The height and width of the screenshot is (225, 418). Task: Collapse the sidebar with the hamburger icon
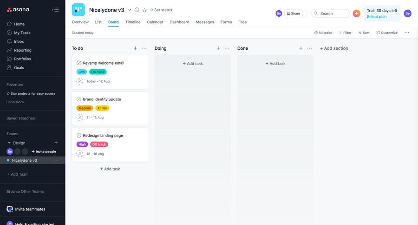point(55,10)
